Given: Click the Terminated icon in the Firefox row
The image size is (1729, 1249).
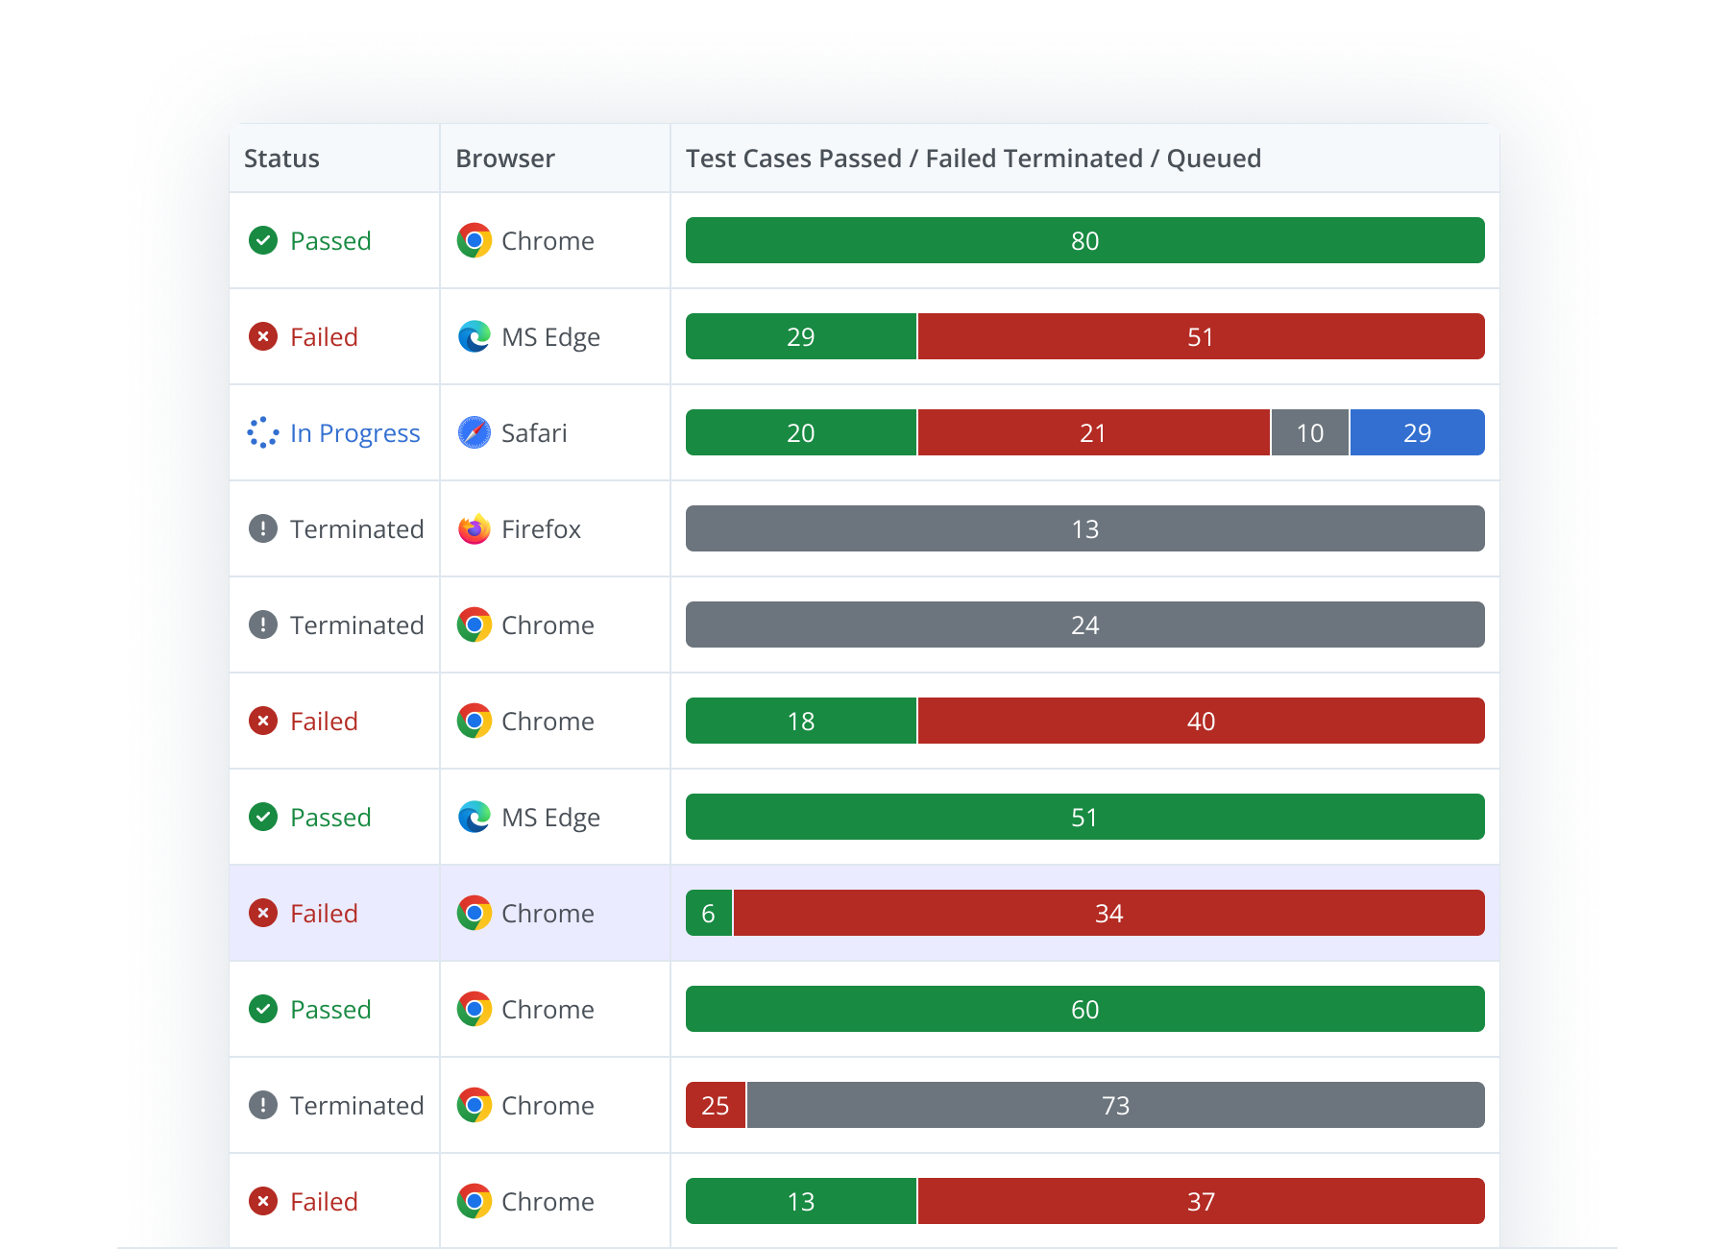Looking at the screenshot, I should click(263, 528).
